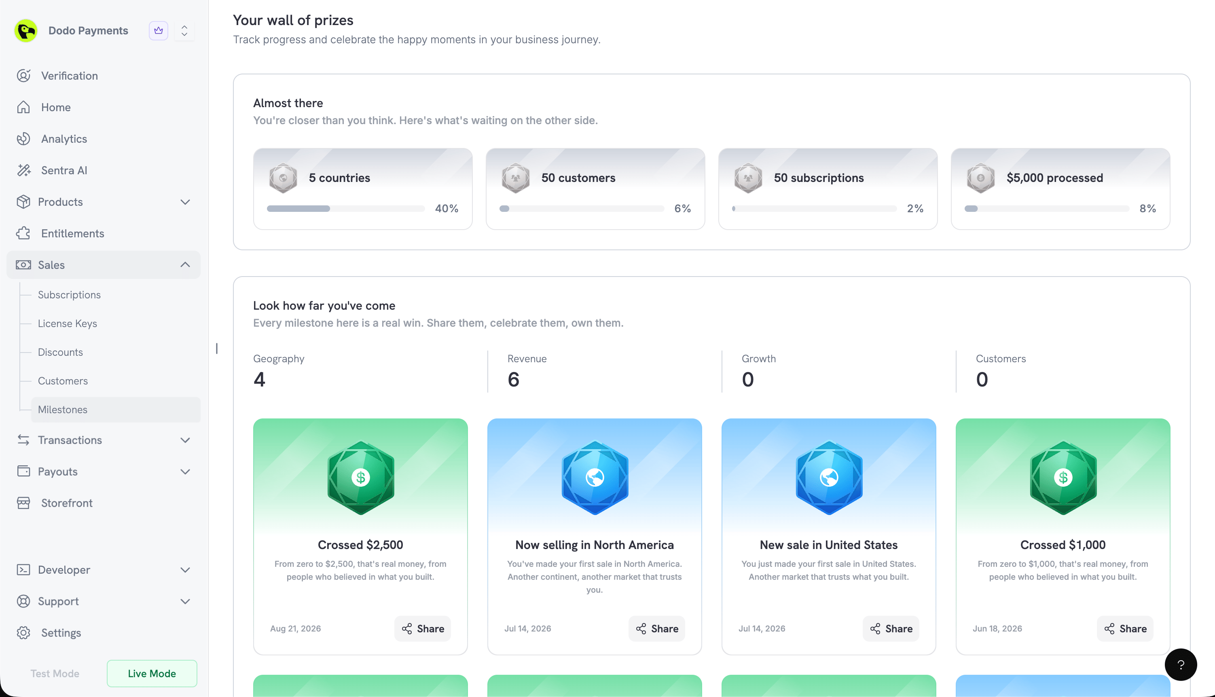Expand the Payouts menu chevron
Image resolution: width=1215 pixels, height=697 pixels.
(x=185, y=471)
